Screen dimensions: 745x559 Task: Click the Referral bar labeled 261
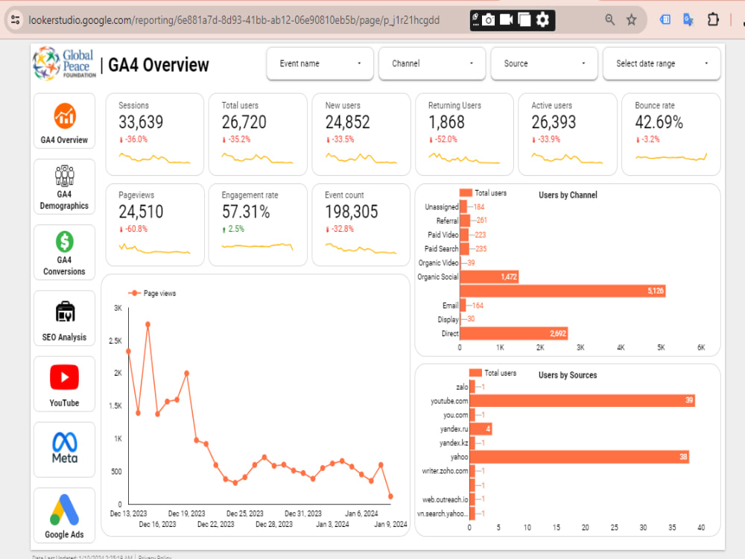(x=465, y=221)
